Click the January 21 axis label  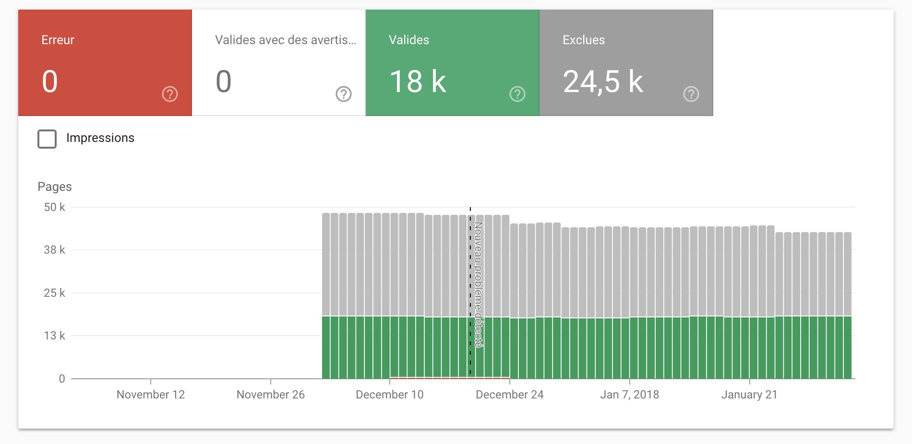(x=749, y=395)
